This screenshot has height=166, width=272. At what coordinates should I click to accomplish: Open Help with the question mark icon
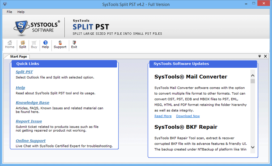(x=45, y=45)
